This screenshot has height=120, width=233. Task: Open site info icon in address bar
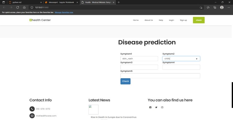32,8
